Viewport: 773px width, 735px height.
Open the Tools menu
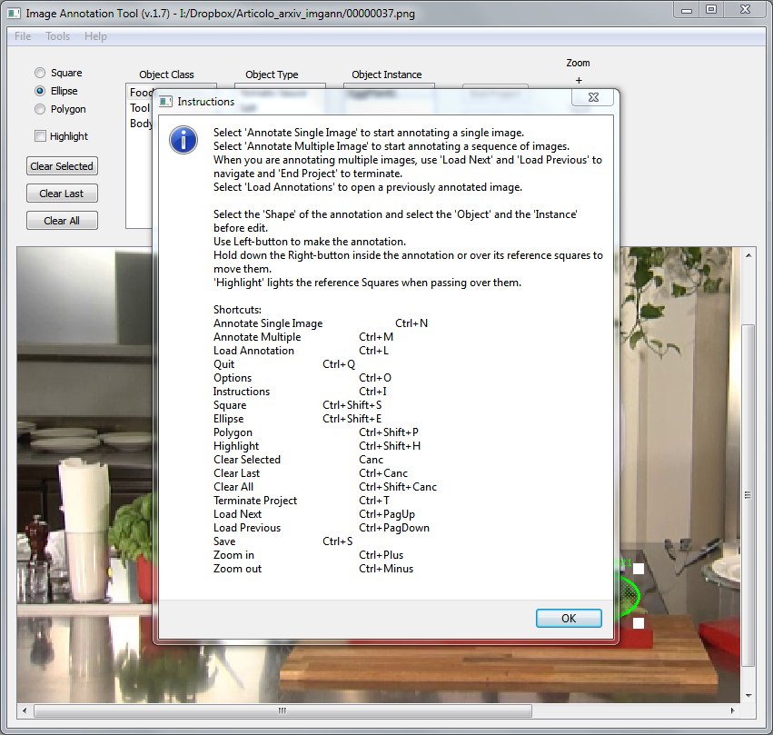coord(57,36)
